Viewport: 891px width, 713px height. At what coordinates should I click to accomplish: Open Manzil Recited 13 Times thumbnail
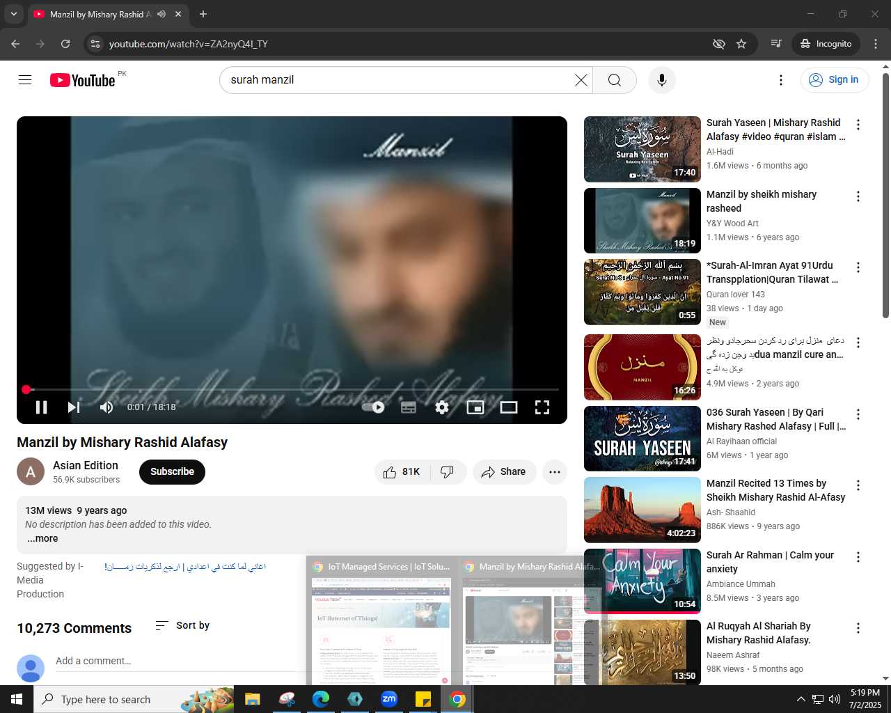[x=642, y=510]
